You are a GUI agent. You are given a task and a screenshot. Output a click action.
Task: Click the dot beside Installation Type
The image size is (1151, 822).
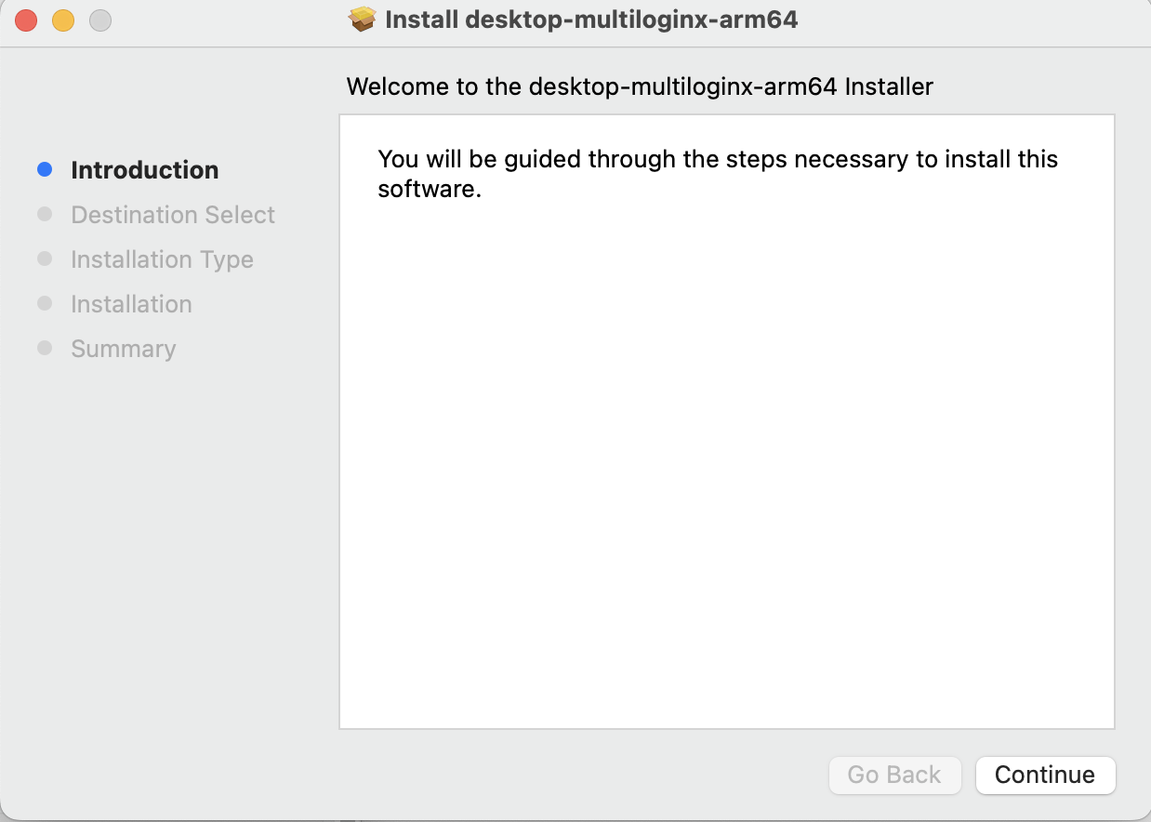pos(44,258)
